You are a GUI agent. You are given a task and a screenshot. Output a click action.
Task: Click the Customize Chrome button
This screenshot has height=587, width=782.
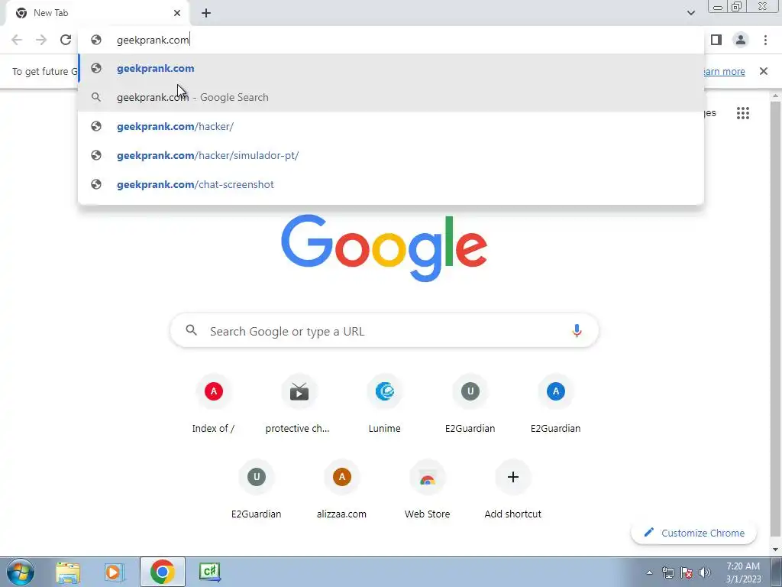(x=693, y=533)
